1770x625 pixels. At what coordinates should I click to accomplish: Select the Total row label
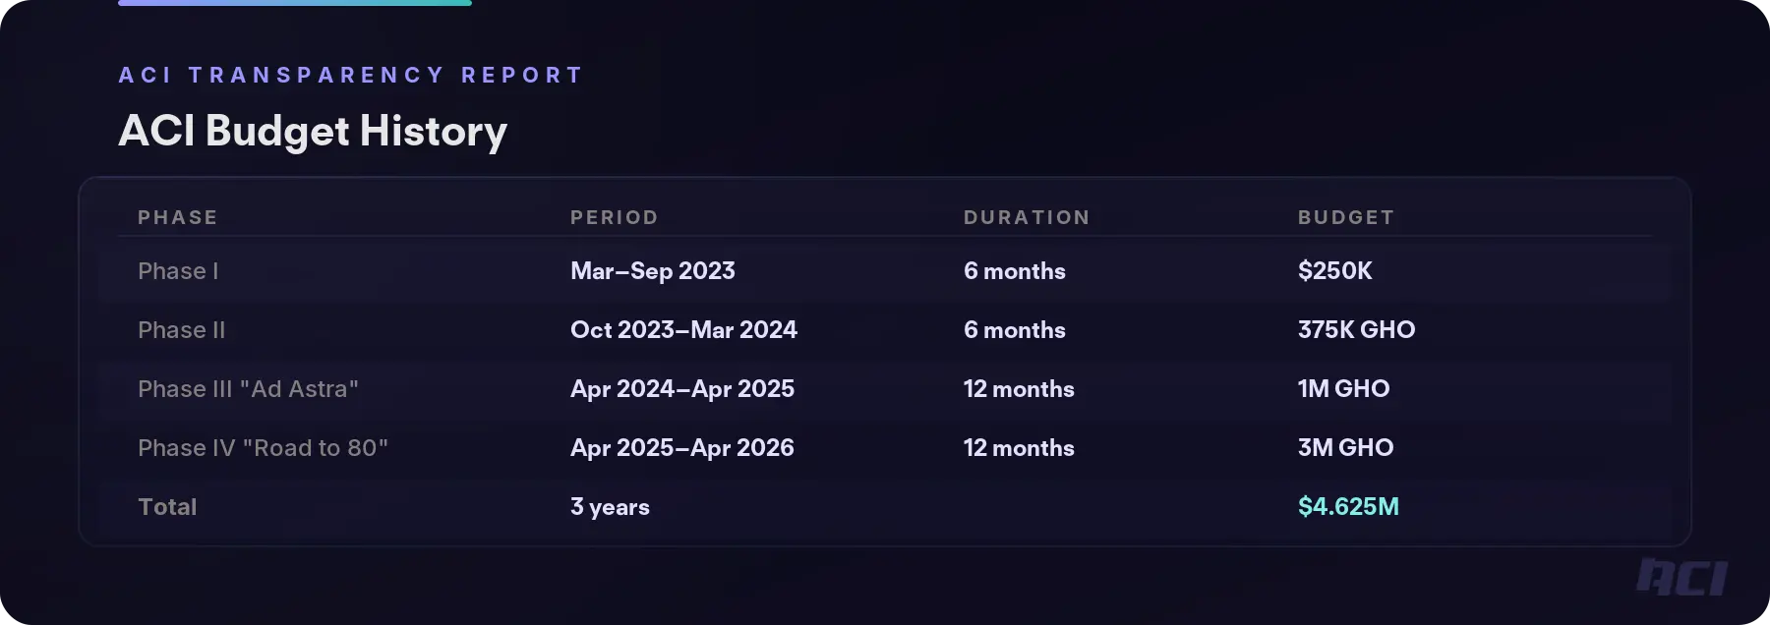[x=167, y=507]
